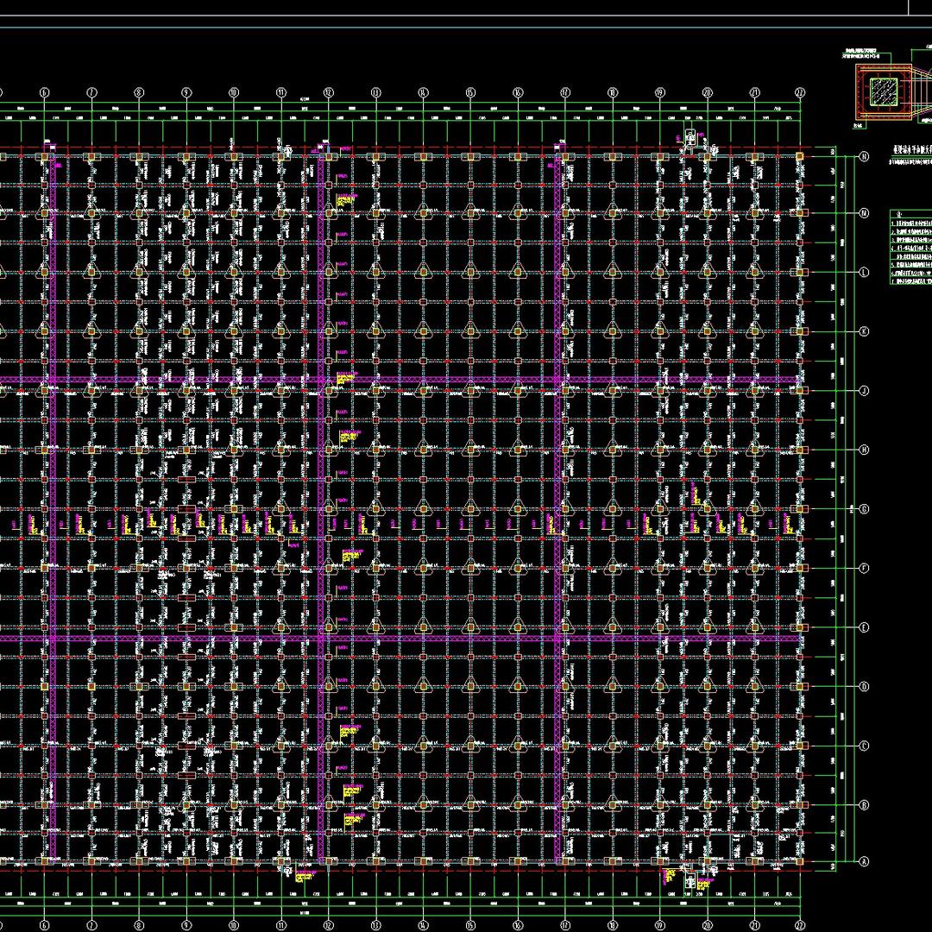The image size is (932, 932).
Task: Click grid axis bubble F
Action: [863, 568]
